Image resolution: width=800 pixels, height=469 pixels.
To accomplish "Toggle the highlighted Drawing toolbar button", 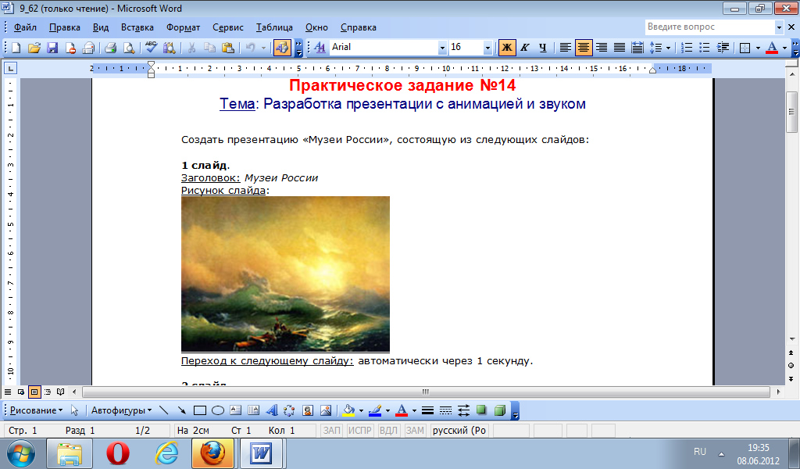I will (x=281, y=48).
